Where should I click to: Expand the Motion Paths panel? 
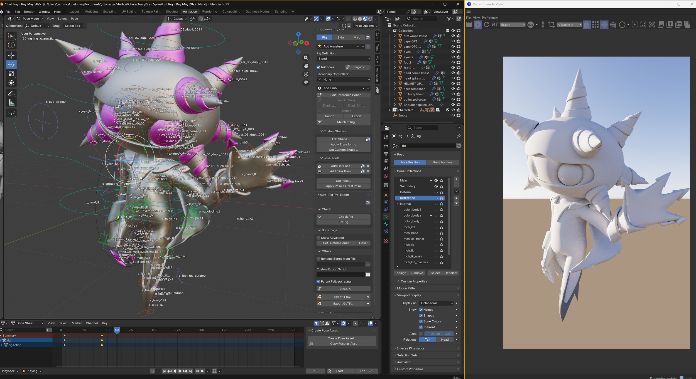coord(406,288)
